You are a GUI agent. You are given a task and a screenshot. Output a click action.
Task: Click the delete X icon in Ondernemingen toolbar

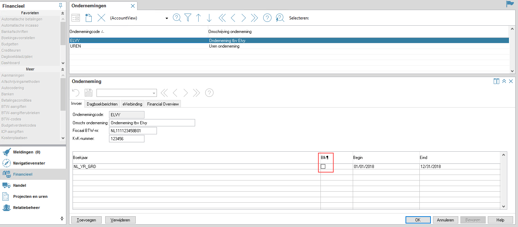point(101,18)
